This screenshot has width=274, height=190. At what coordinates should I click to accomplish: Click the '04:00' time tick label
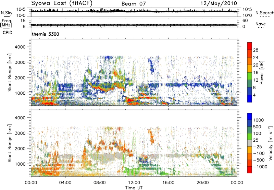coord(65,183)
